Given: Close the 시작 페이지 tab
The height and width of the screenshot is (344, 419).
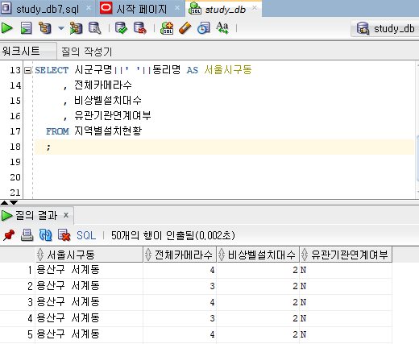Looking at the screenshot, I should tap(177, 8).
